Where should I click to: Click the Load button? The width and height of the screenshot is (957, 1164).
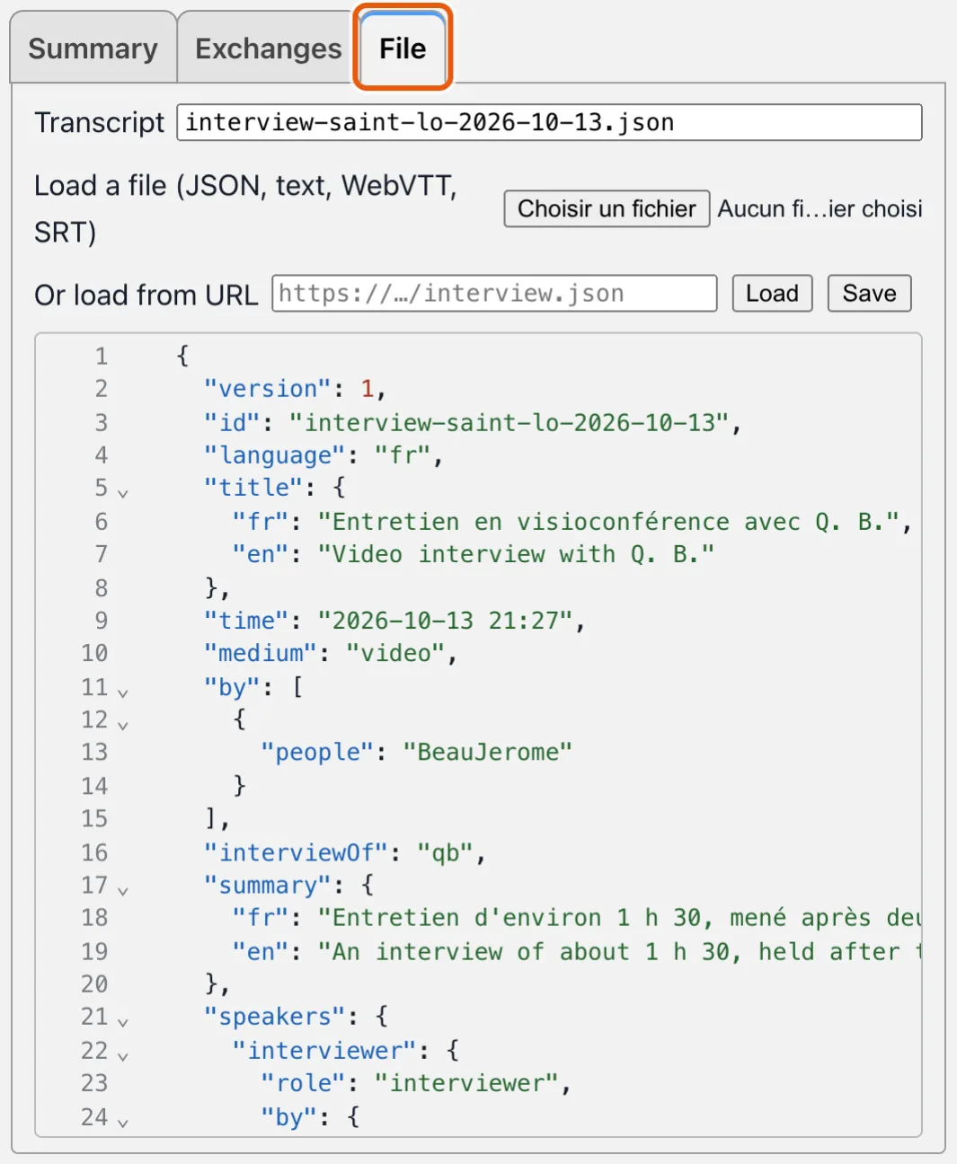click(772, 294)
